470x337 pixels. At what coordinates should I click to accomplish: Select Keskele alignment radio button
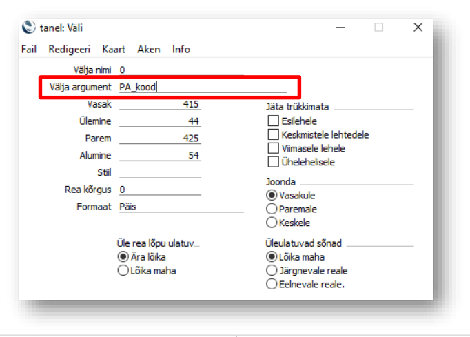(x=272, y=223)
